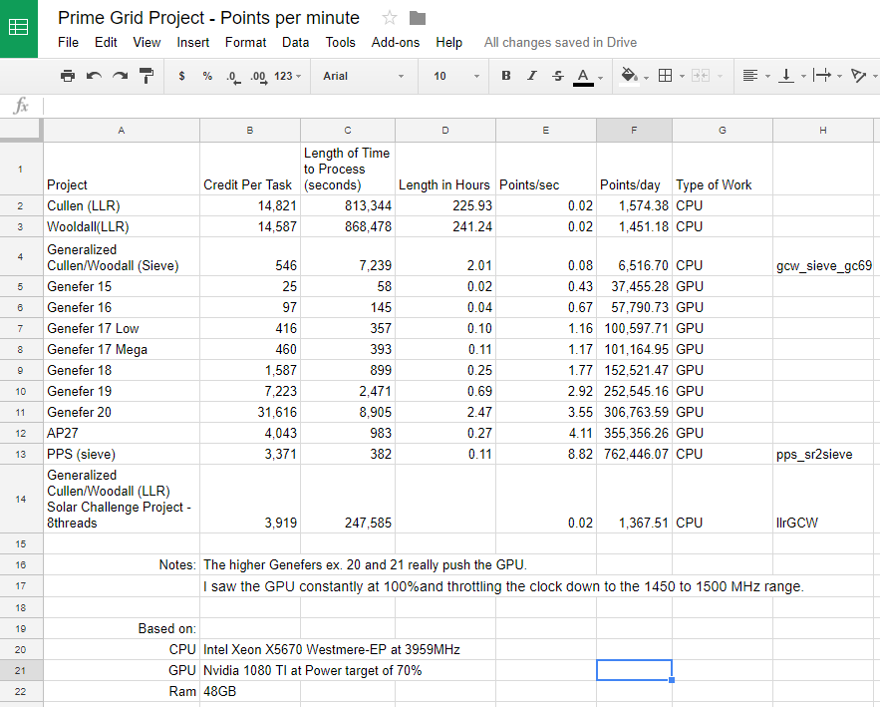Screen dimensions: 880x707
Task: Click Increase decimal places icon
Action: click(258, 77)
